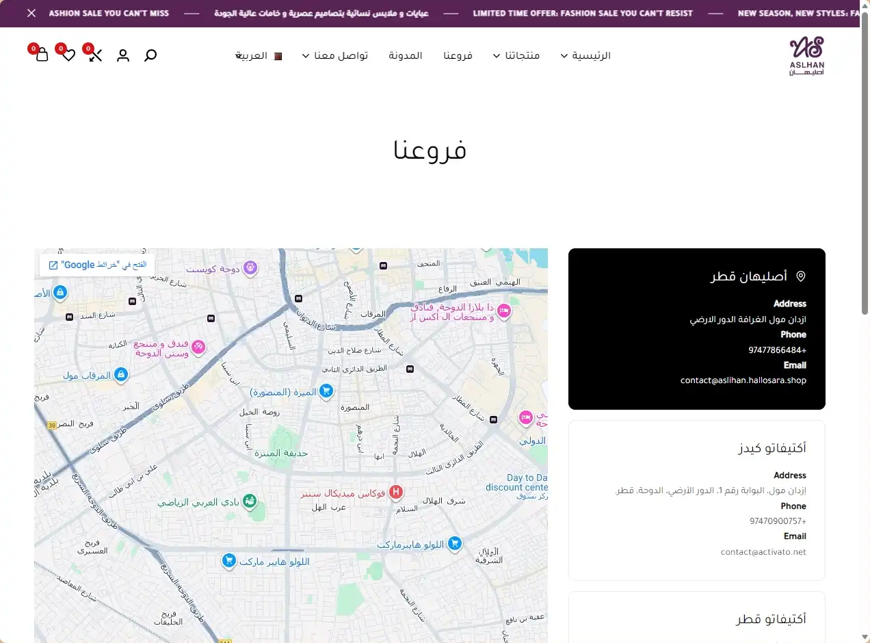Click the المرقاب مول shopping marker
870x643 pixels.
(121, 375)
